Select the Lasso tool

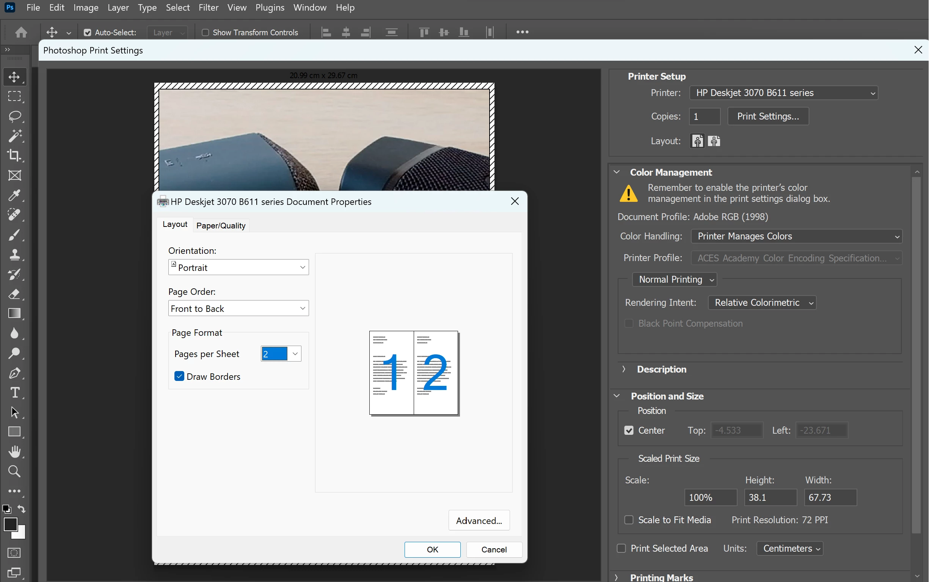[15, 116]
